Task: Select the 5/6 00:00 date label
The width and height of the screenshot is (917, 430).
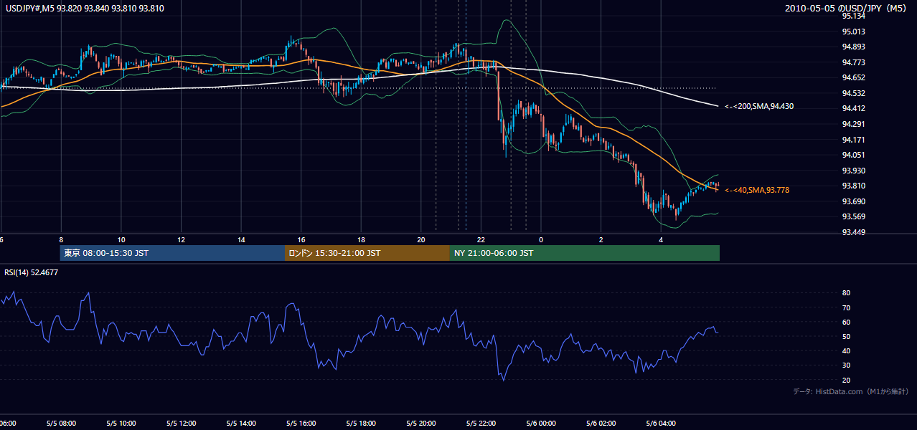Action: tap(541, 424)
